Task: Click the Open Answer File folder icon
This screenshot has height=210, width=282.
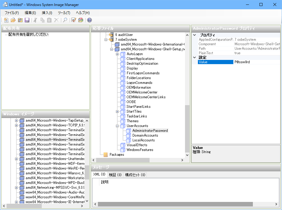Action: (13, 20)
